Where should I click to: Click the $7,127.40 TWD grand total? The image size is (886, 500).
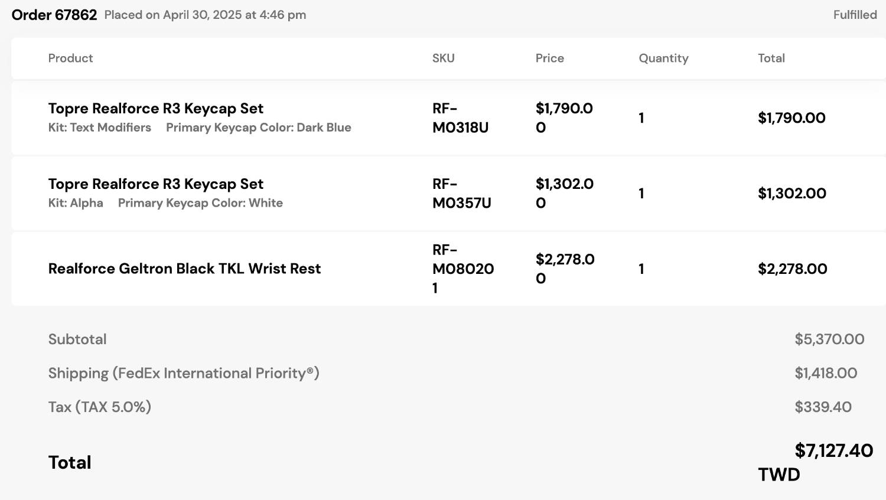click(x=816, y=462)
